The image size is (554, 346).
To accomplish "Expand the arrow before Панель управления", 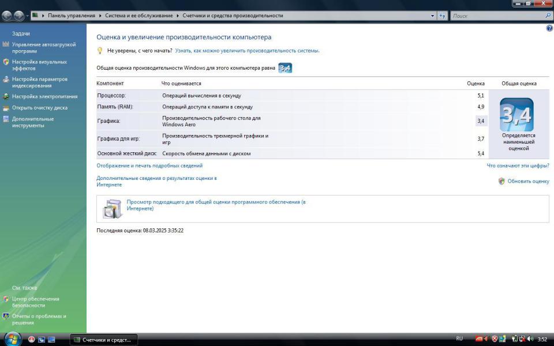I will (x=43, y=16).
